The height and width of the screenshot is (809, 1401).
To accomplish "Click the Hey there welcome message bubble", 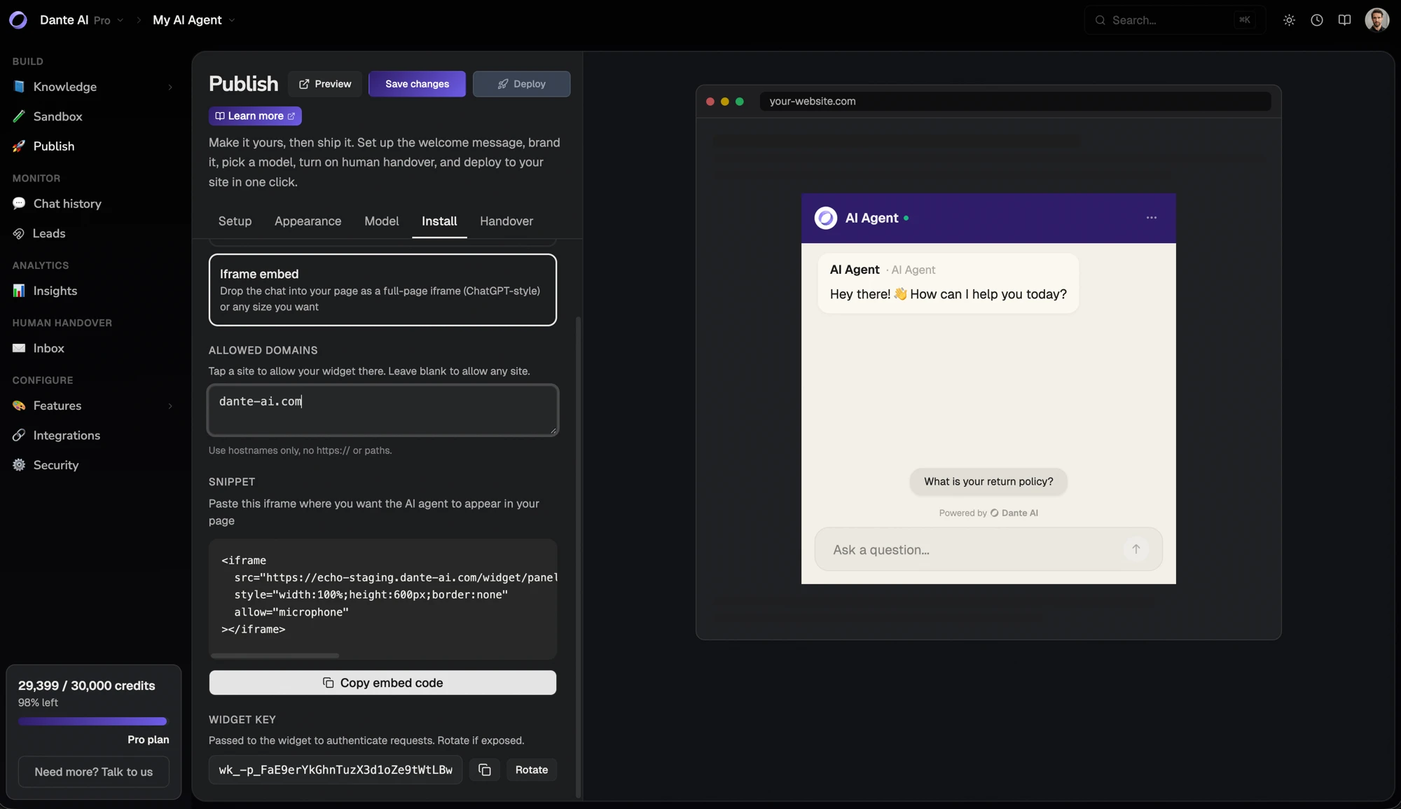I will pyautogui.click(x=948, y=283).
